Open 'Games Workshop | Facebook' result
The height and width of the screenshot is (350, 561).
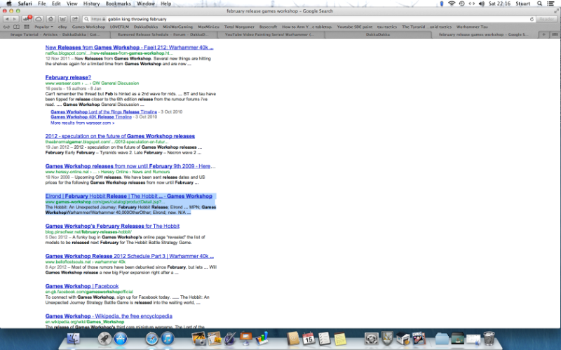coord(82,286)
